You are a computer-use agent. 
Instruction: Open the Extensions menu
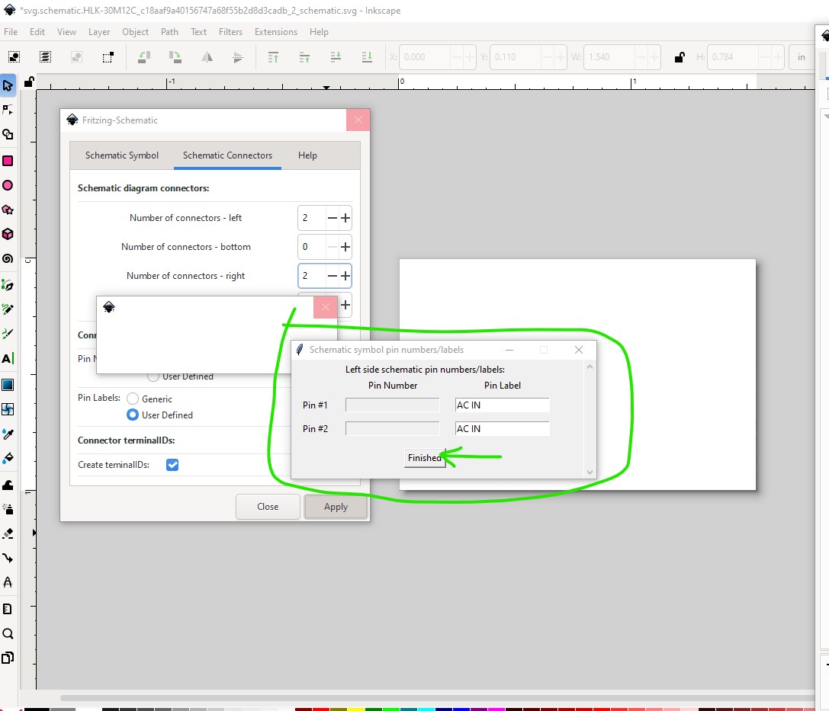coord(276,32)
